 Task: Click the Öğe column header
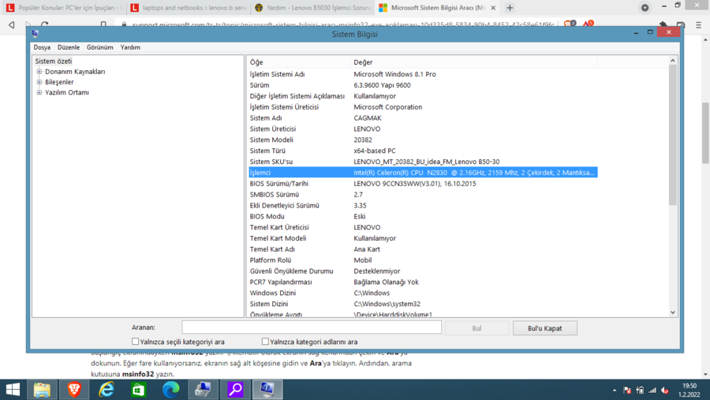[299, 62]
